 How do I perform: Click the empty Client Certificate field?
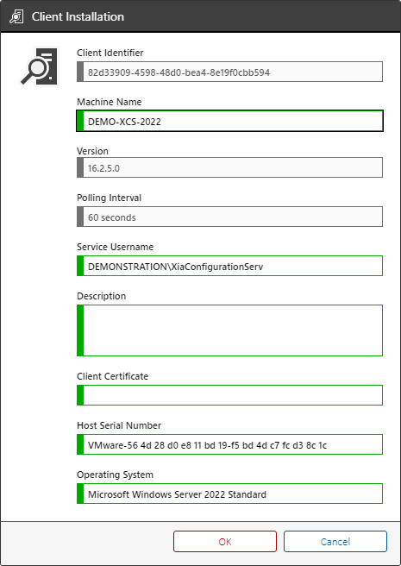coord(229,395)
